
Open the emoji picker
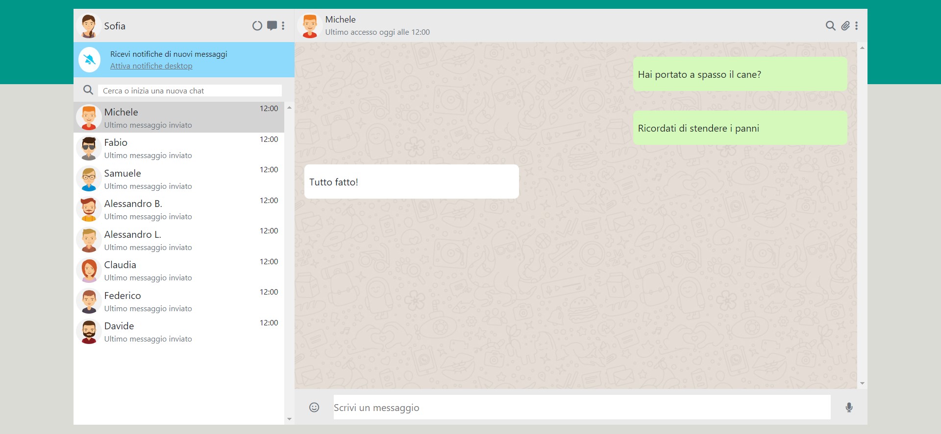[314, 407]
